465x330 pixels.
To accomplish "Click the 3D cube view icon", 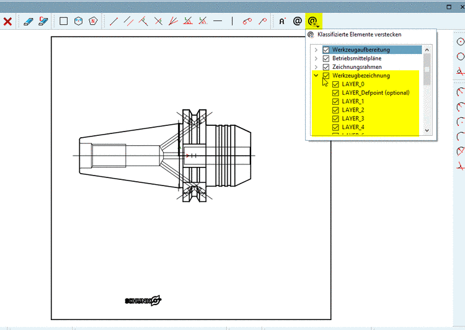I will [x=78, y=22].
